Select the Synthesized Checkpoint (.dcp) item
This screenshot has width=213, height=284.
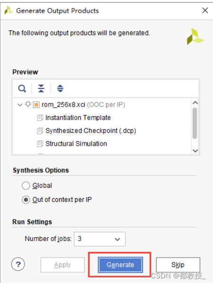pos(91,131)
